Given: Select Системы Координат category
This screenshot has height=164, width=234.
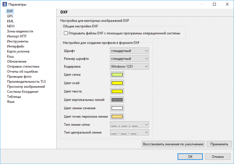Looking at the screenshot, I should [x=23, y=92].
